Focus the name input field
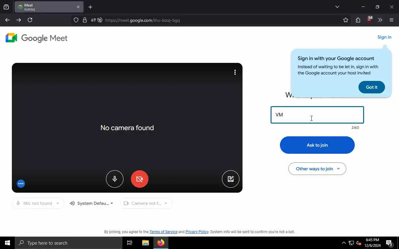399x249 pixels. pyautogui.click(x=317, y=115)
